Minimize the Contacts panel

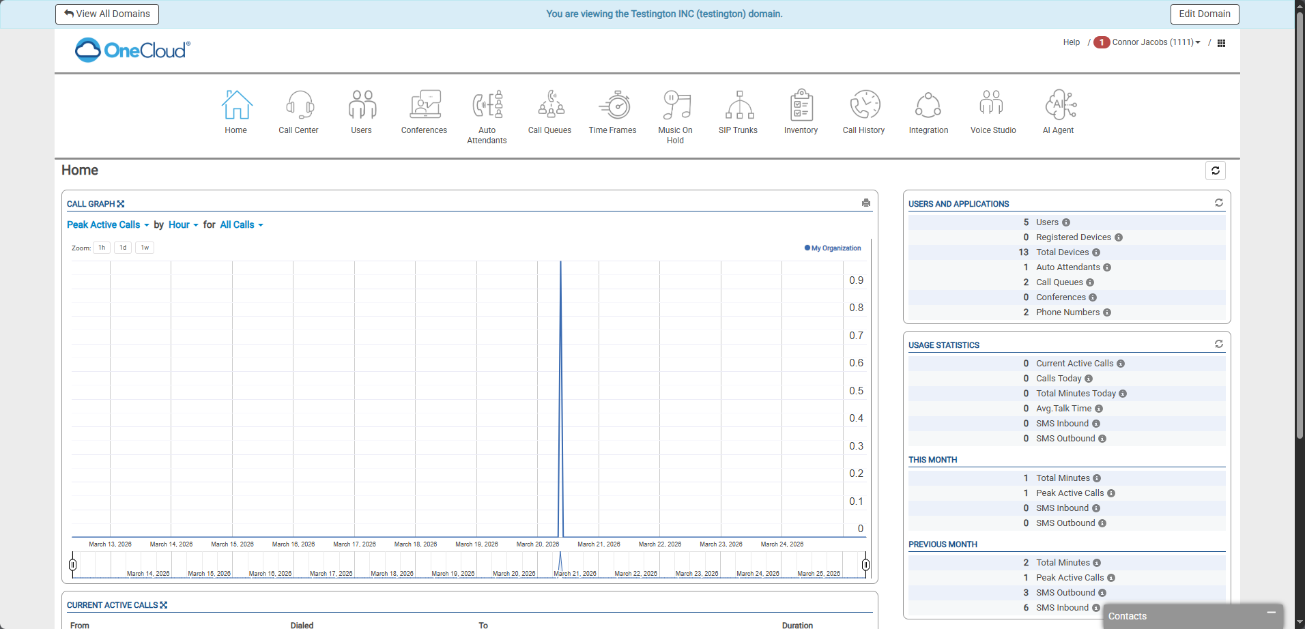(x=1271, y=613)
